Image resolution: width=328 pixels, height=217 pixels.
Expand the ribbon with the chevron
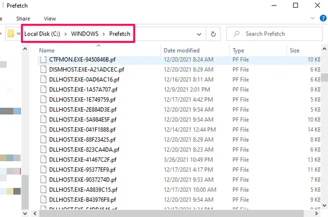(313, 18)
